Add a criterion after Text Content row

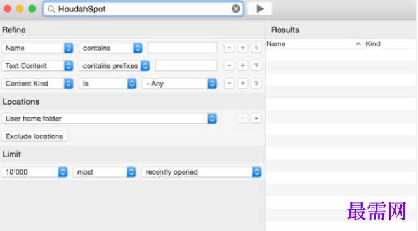(x=242, y=65)
